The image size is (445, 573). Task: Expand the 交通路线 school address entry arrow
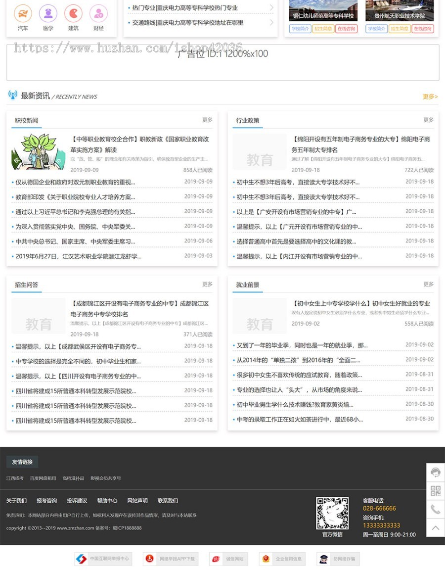coord(271,22)
